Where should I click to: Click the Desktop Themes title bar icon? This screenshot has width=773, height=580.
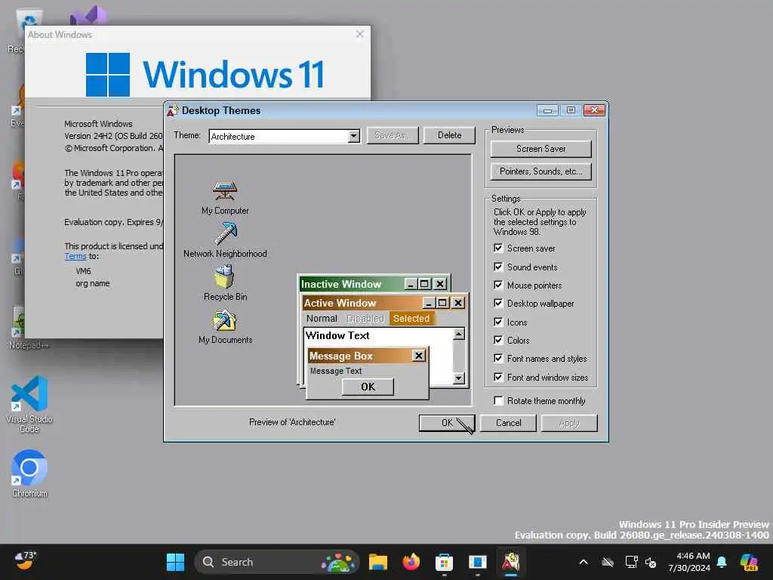[172, 110]
